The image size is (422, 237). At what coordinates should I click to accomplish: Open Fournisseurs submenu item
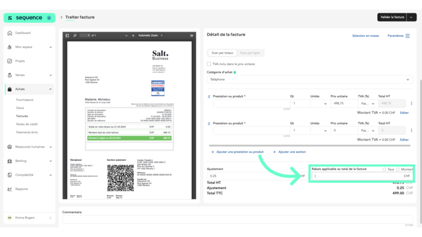tap(25, 100)
